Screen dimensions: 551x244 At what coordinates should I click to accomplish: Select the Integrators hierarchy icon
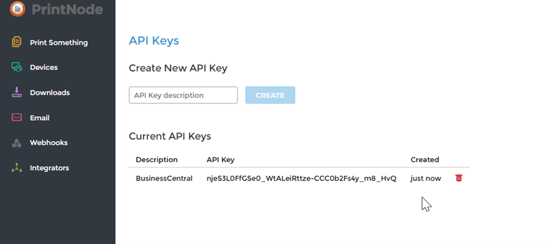pos(16,168)
